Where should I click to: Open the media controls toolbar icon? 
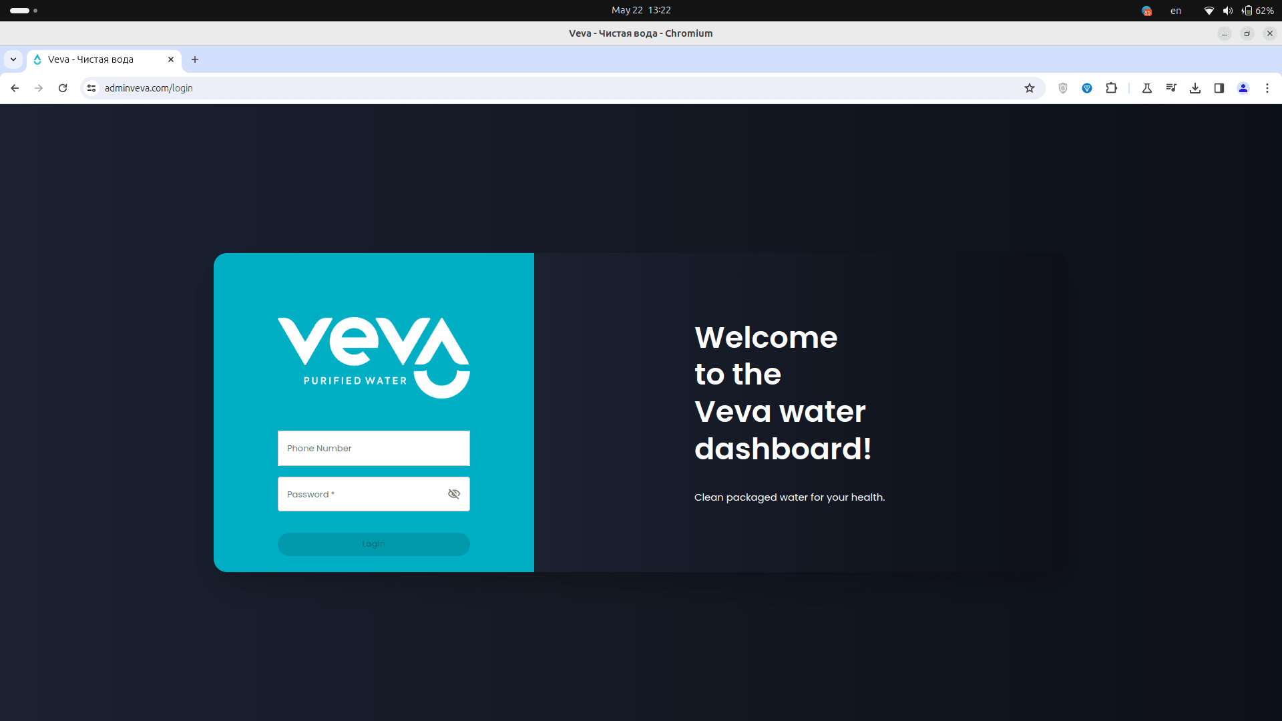[1171, 88]
